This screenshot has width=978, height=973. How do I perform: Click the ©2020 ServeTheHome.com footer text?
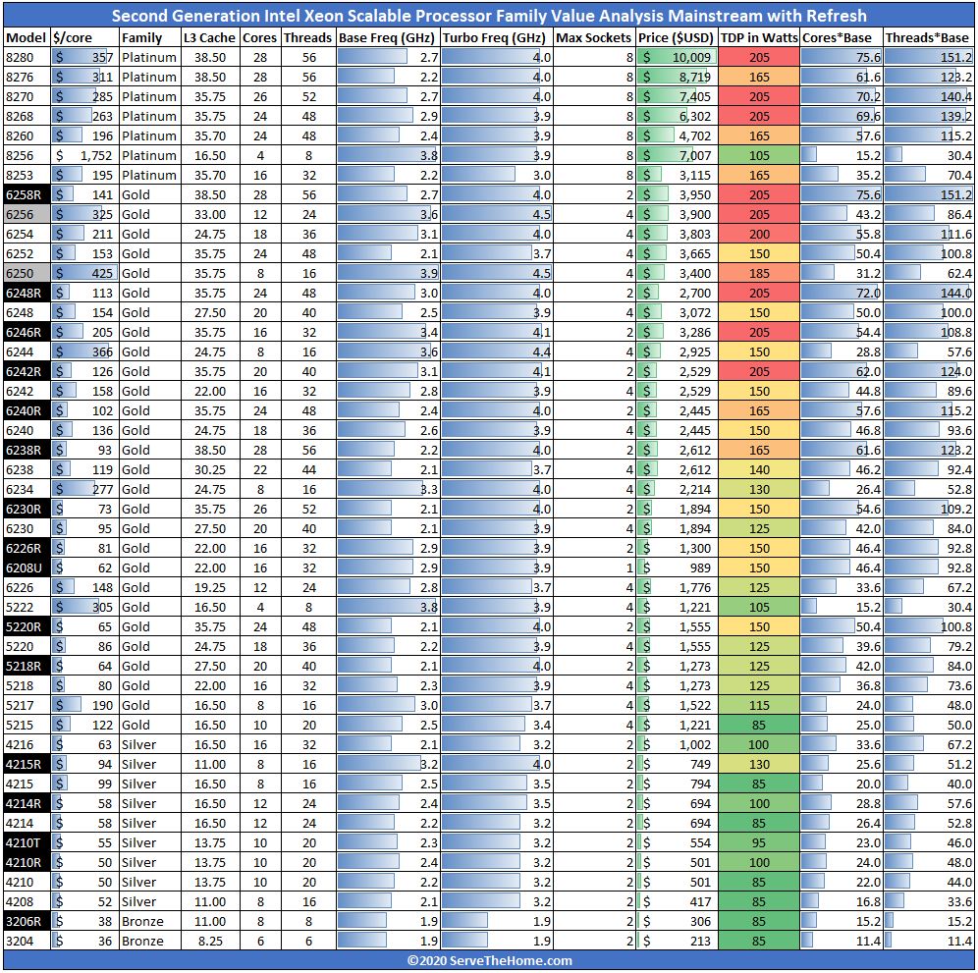tap(489, 960)
